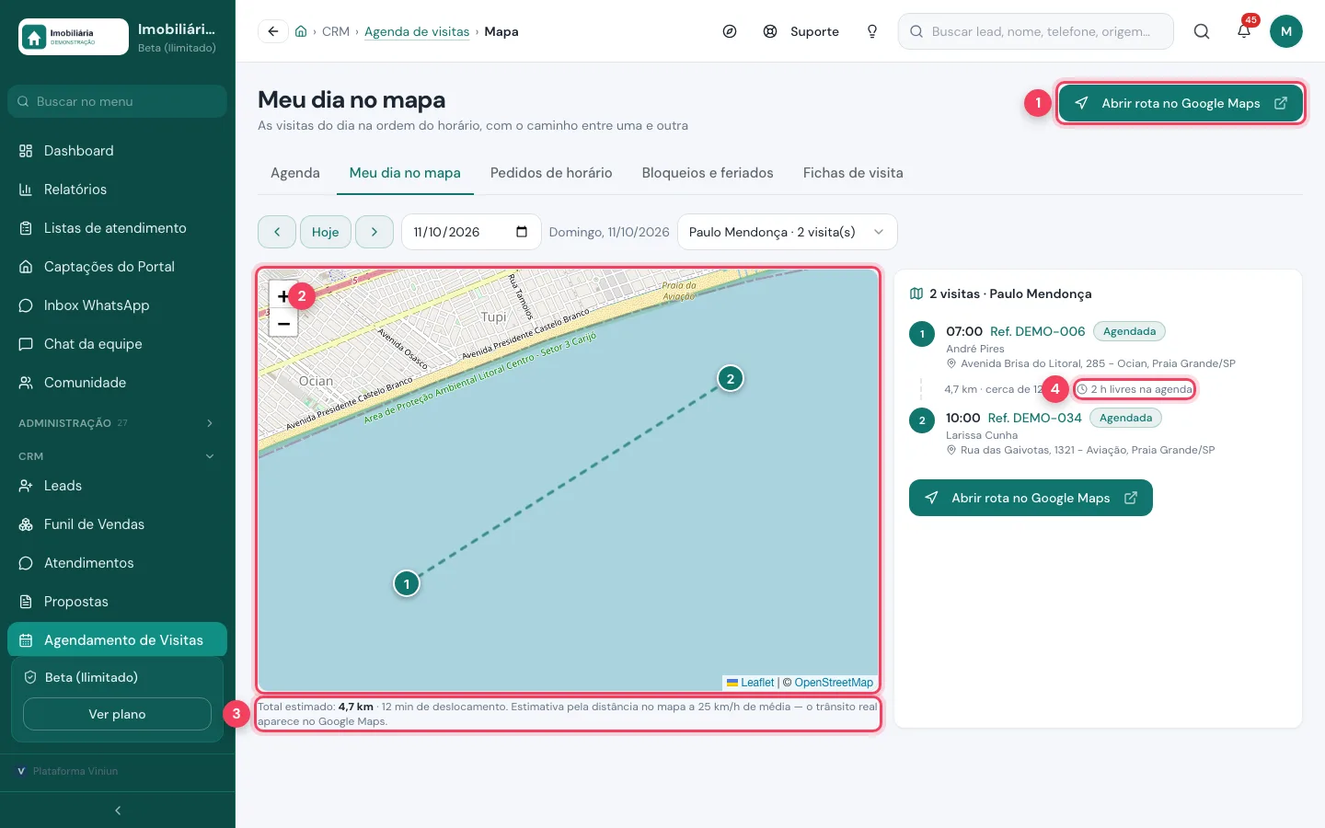Click the back arrow in breadcrumb bar
1325x828 pixels.
pos(273,31)
